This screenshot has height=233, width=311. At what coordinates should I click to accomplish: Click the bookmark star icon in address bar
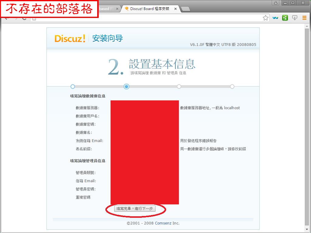(265, 18)
